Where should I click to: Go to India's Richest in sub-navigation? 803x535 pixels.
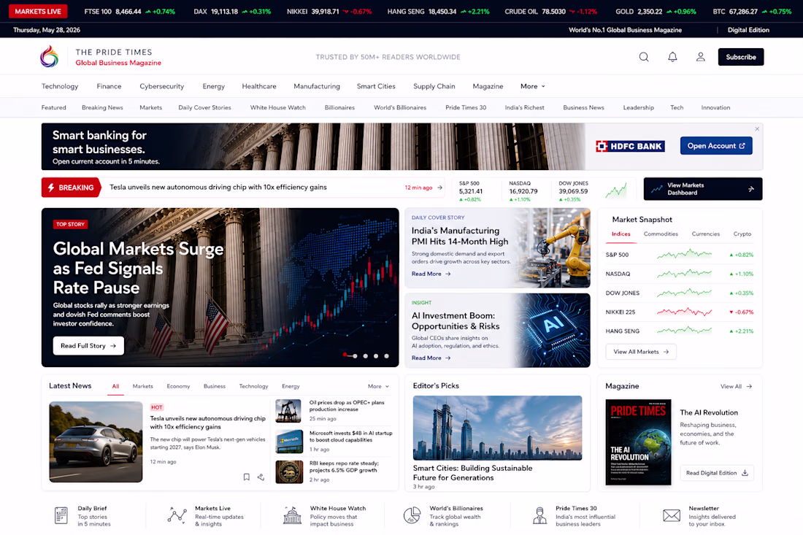(x=524, y=107)
